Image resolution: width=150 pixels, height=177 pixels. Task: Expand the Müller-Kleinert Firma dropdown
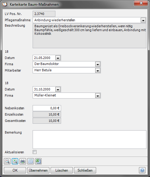click(98, 96)
